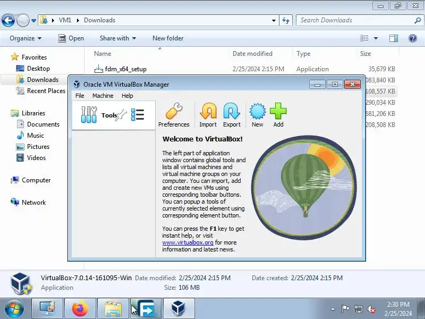Click VirtualBox taskbar icon
The height and width of the screenshot is (319, 425).
[x=179, y=309]
